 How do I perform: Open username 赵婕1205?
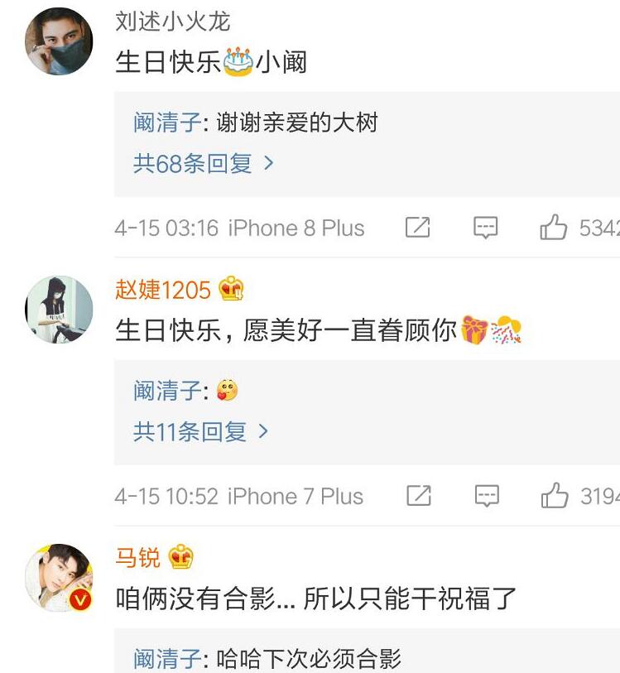(x=163, y=289)
